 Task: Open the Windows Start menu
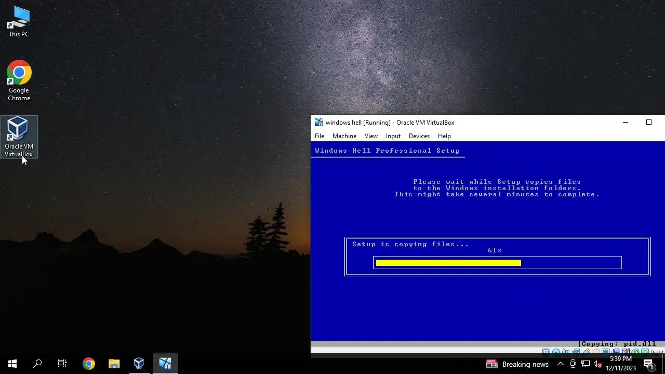pos(12,364)
